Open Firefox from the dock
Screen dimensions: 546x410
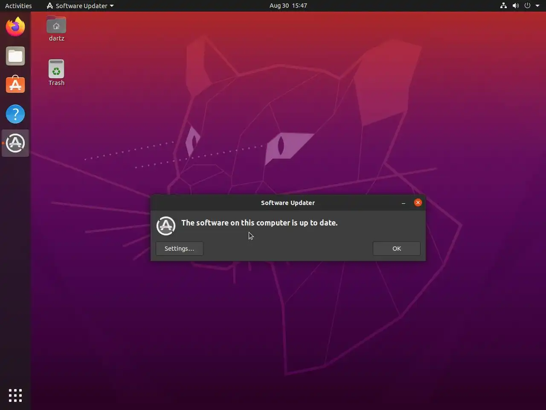pyautogui.click(x=15, y=26)
